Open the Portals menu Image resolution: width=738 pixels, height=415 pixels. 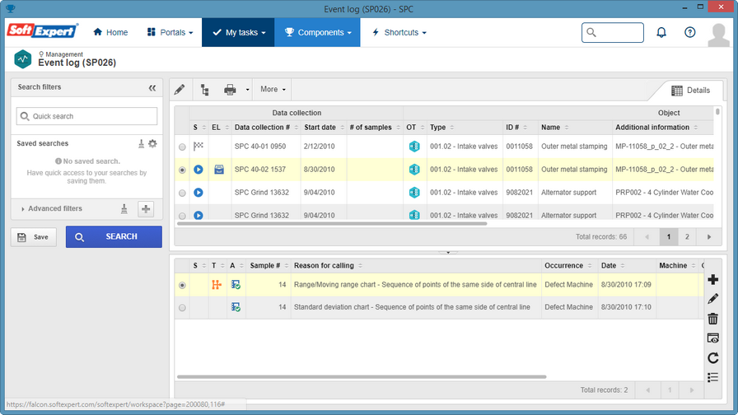point(170,32)
